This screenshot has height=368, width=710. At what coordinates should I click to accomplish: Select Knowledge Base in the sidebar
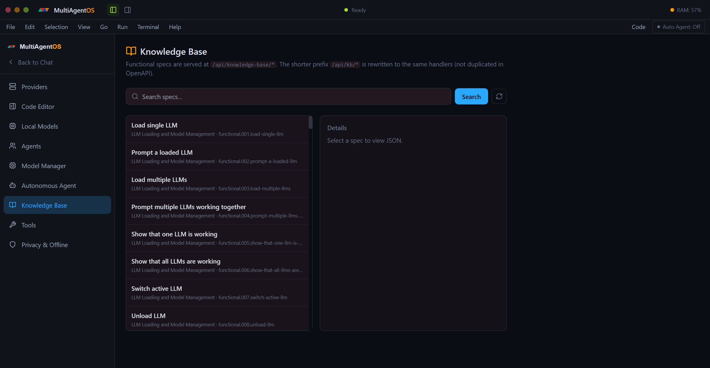pos(57,205)
